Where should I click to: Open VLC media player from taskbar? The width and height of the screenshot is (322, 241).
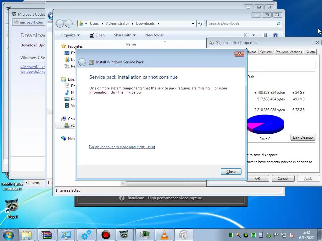pyautogui.click(x=164, y=235)
